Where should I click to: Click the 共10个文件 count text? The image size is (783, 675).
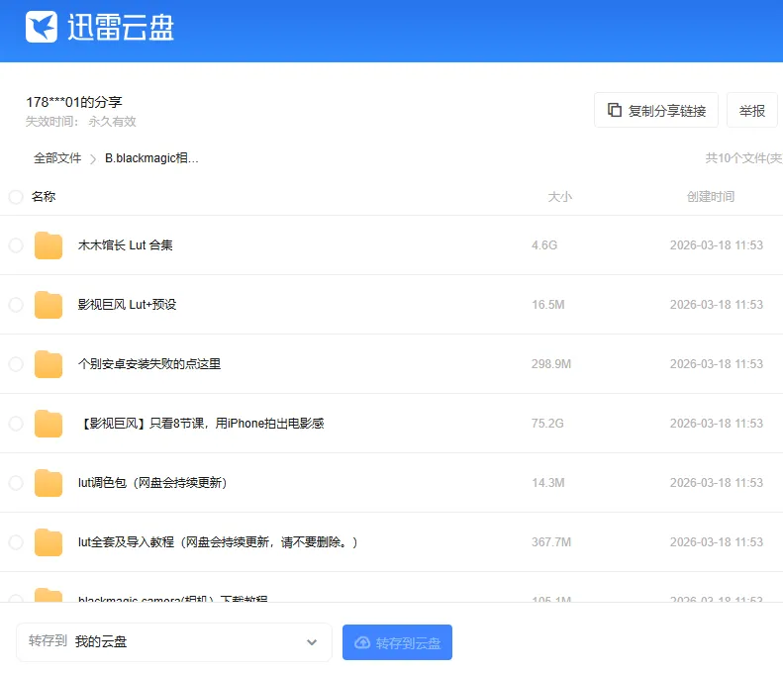(x=743, y=158)
